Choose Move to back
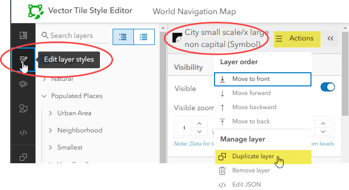 (263, 121)
